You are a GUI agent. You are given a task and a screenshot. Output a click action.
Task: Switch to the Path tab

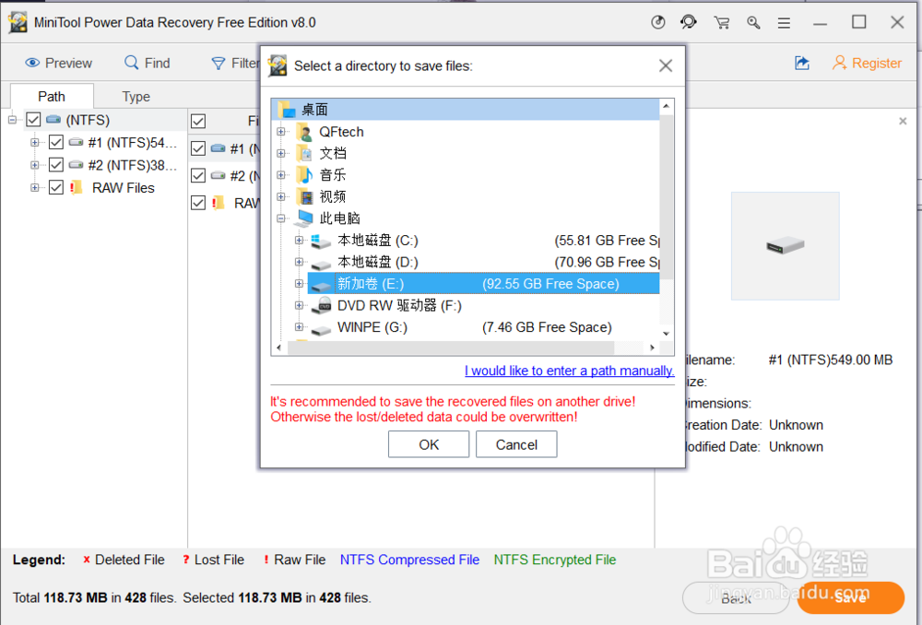pyautogui.click(x=52, y=97)
